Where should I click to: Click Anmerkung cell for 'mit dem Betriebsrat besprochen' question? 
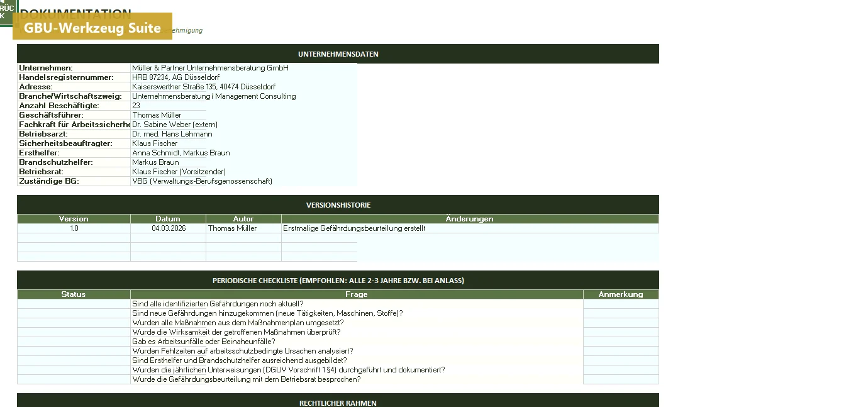point(621,379)
